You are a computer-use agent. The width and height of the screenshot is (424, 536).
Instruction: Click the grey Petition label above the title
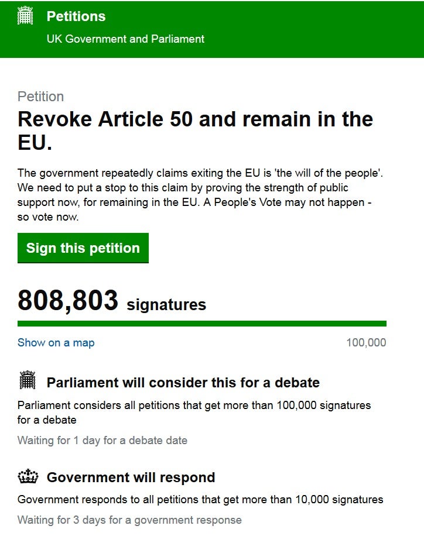40,97
